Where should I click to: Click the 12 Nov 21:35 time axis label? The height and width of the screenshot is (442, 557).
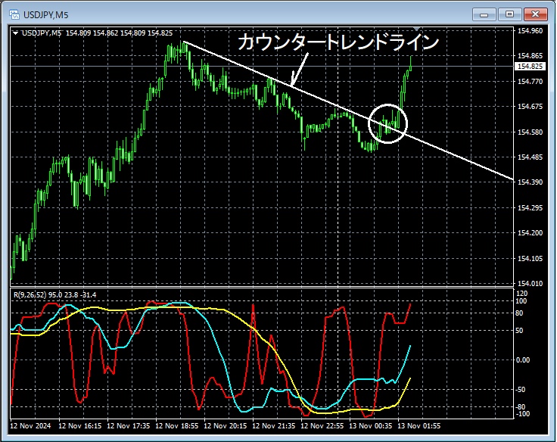coord(274,425)
